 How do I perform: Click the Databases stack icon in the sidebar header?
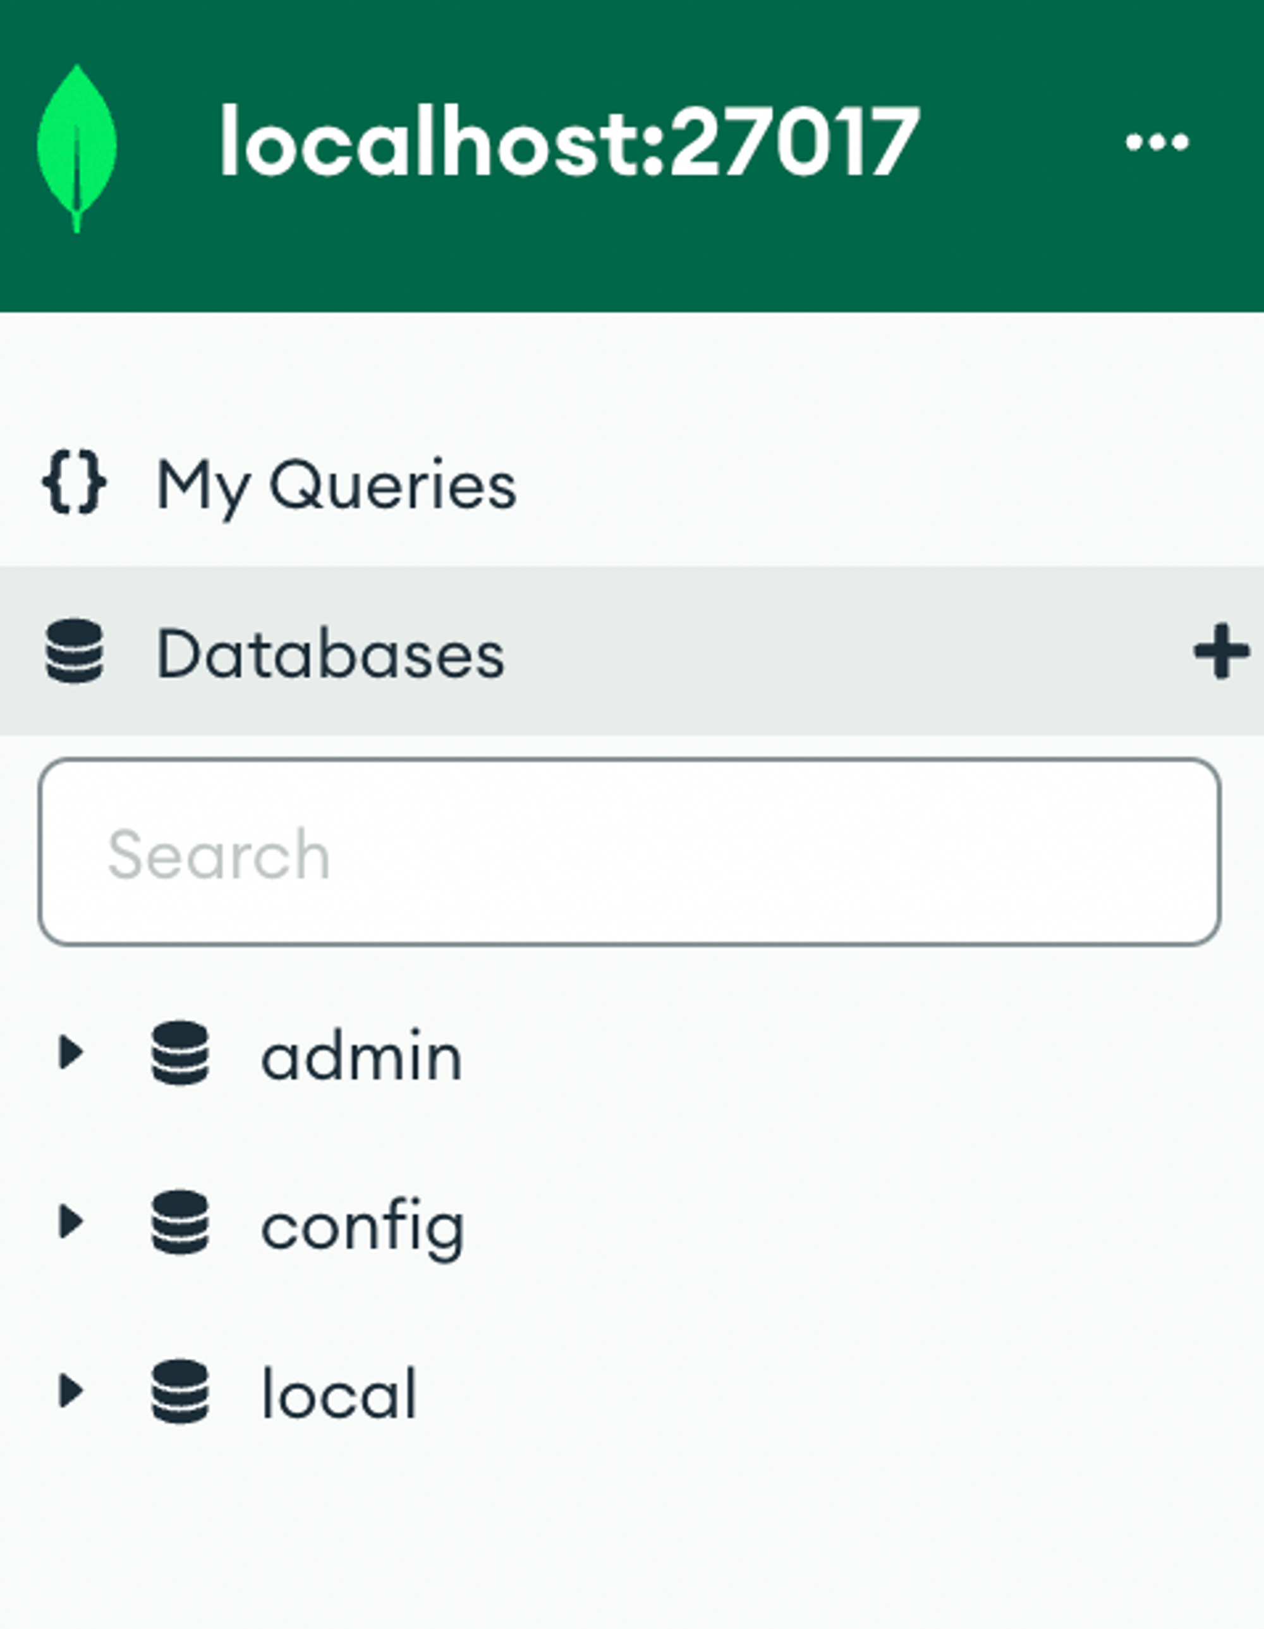click(x=74, y=651)
